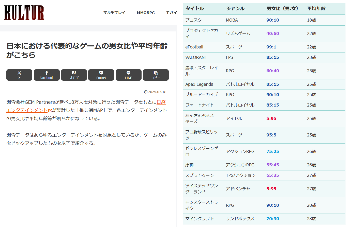Image resolution: width=352 pixels, height=227 pixels.
Task: Click the article headline 日本における代表的なゲーム
Action: [87, 50]
